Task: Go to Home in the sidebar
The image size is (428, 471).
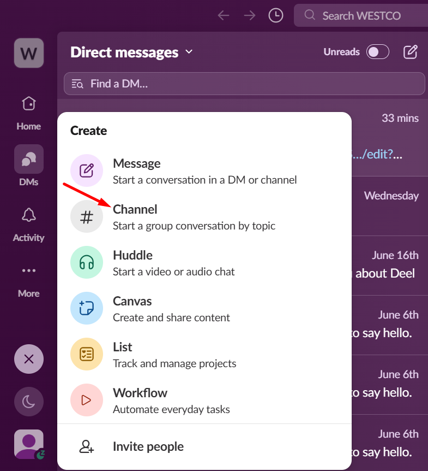Action: 29,113
